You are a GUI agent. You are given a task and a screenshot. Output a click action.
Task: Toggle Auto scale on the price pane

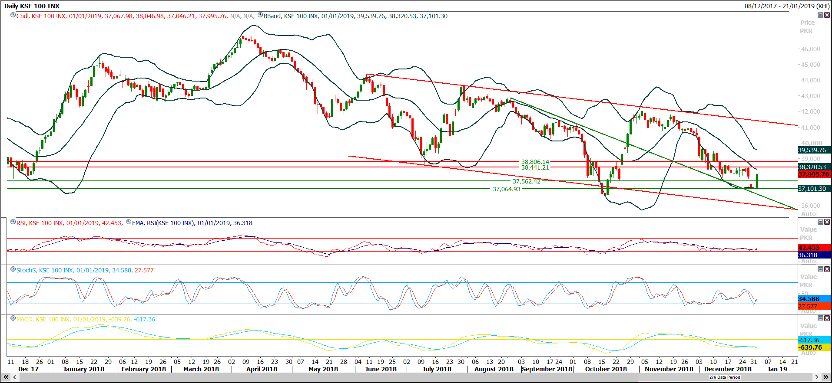[808, 214]
